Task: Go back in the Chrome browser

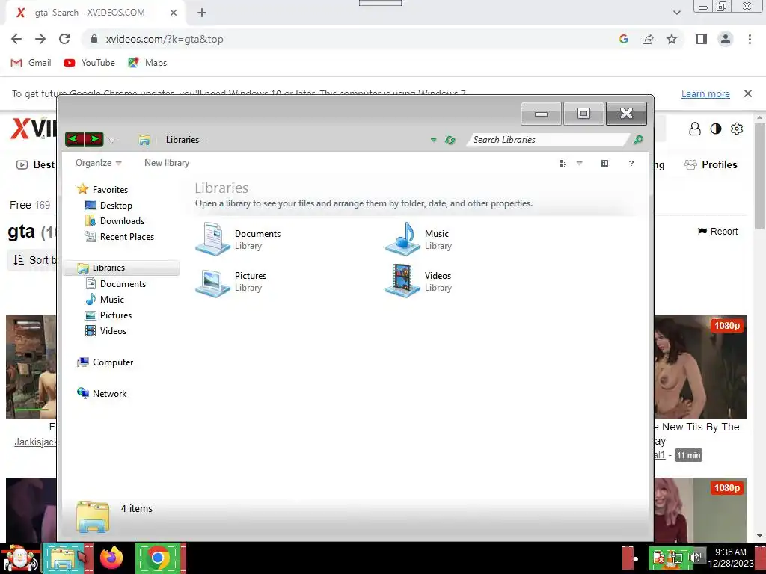Action: click(16, 39)
